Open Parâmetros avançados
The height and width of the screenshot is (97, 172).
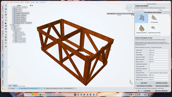162,83
